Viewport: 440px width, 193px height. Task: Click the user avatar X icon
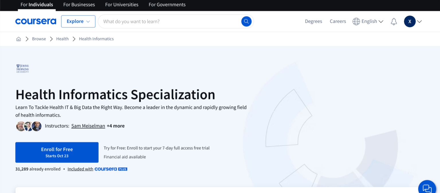(410, 21)
